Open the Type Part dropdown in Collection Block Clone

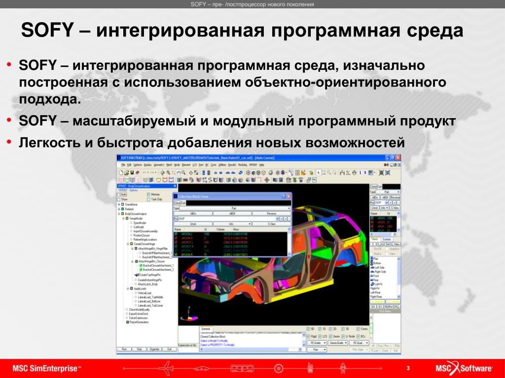(235, 208)
